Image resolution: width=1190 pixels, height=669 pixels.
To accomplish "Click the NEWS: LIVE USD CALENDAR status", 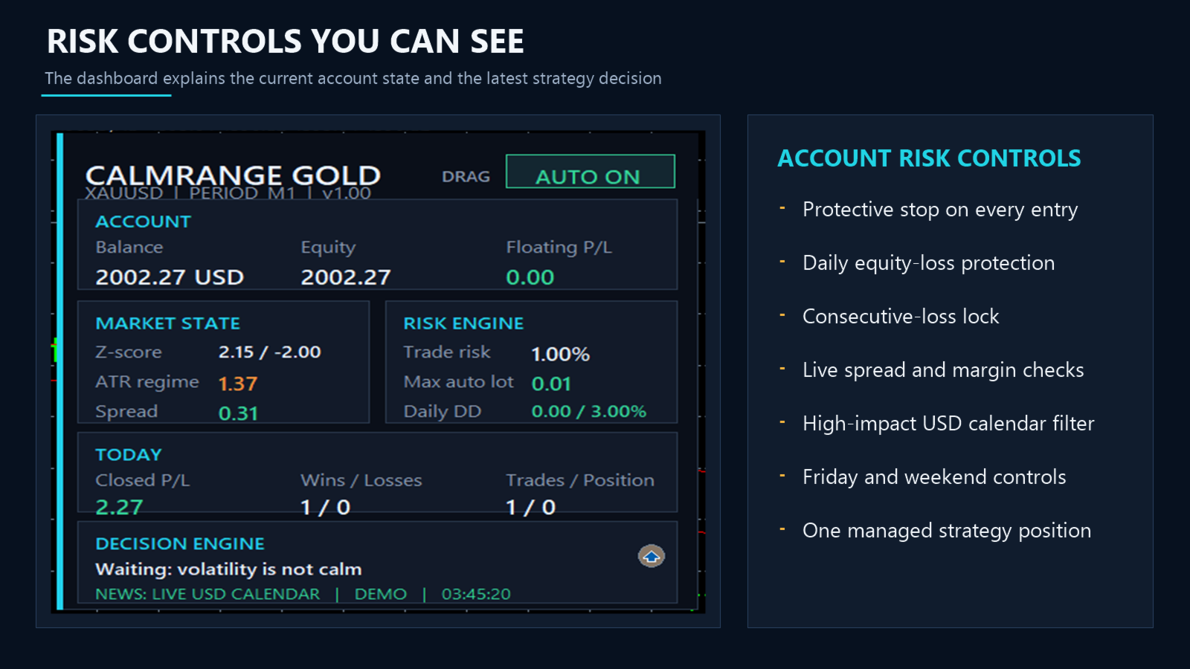I will pos(208,594).
